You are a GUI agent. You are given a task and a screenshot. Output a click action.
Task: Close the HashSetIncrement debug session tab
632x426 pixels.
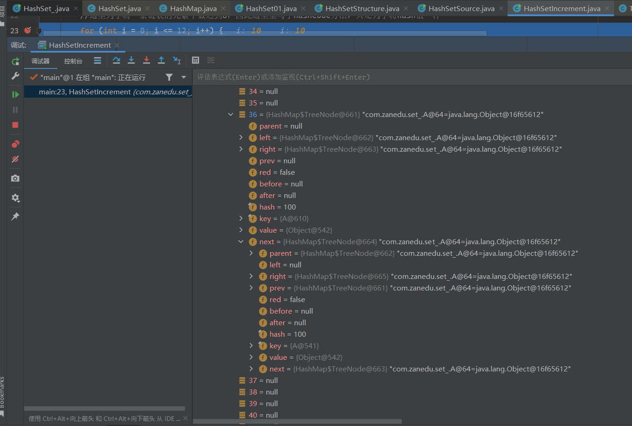point(117,45)
